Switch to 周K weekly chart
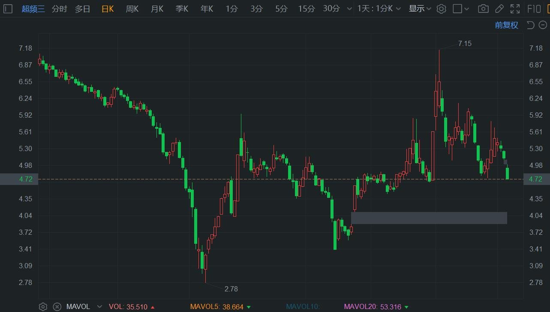 point(132,9)
